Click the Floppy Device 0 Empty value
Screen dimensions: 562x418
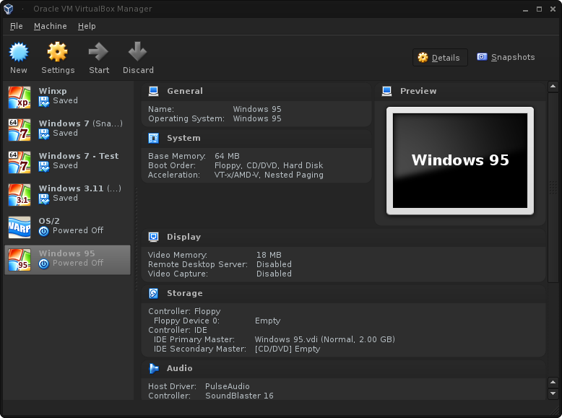tap(267, 321)
